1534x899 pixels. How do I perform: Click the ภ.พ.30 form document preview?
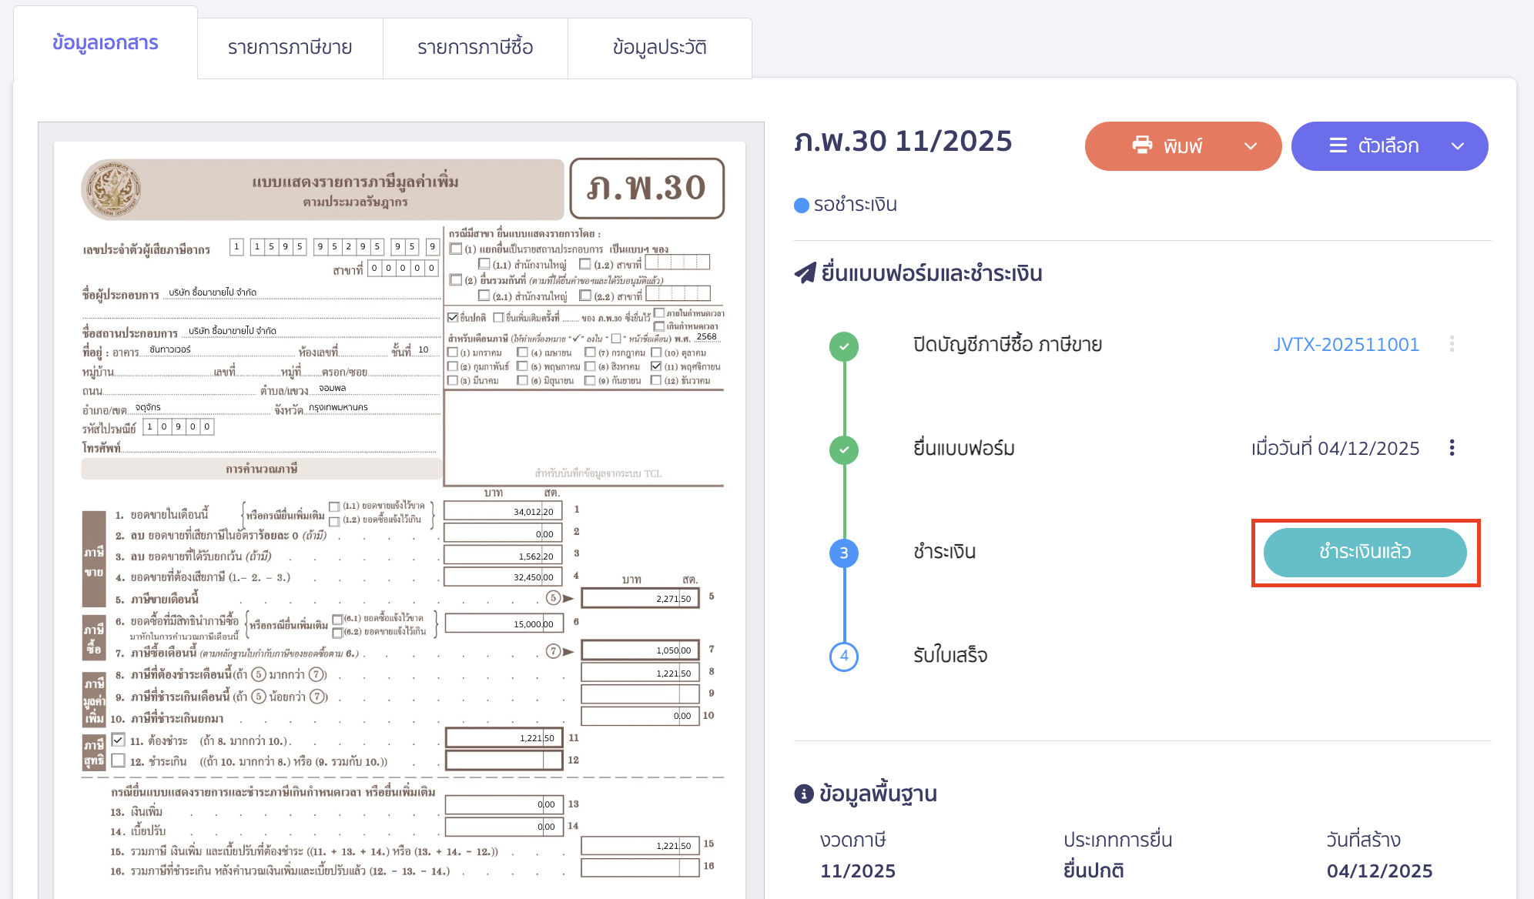click(x=400, y=508)
